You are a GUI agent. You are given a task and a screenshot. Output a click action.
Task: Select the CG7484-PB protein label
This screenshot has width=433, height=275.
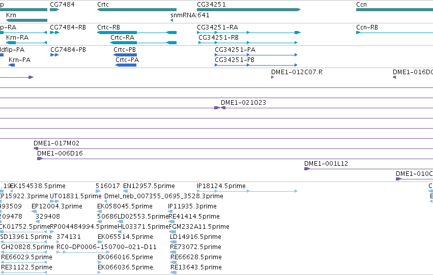click(x=68, y=50)
